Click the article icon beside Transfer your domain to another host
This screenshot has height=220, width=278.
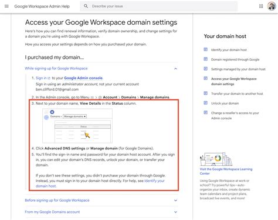[206, 93]
